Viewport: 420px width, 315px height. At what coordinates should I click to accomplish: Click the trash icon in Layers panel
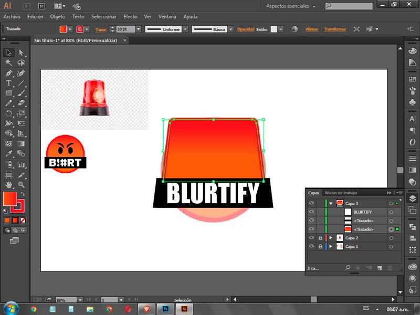pyautogui.click(x=390, y=268)
